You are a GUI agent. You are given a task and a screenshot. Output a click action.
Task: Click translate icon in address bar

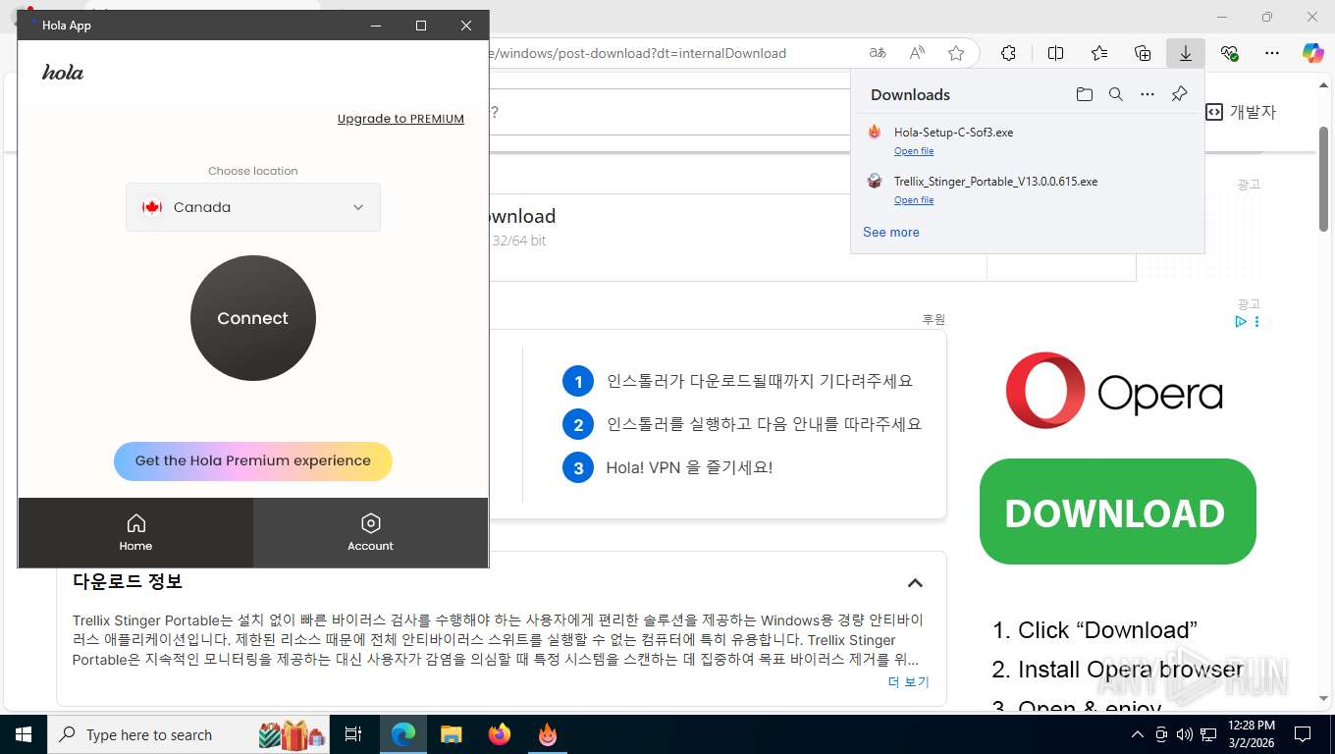pos(878,53)
